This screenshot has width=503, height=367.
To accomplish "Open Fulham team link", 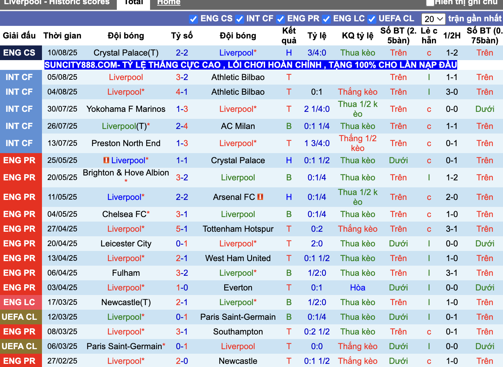I will 126,273.
